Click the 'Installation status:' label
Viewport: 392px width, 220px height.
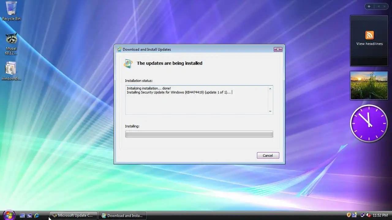[x=139, y=81]
